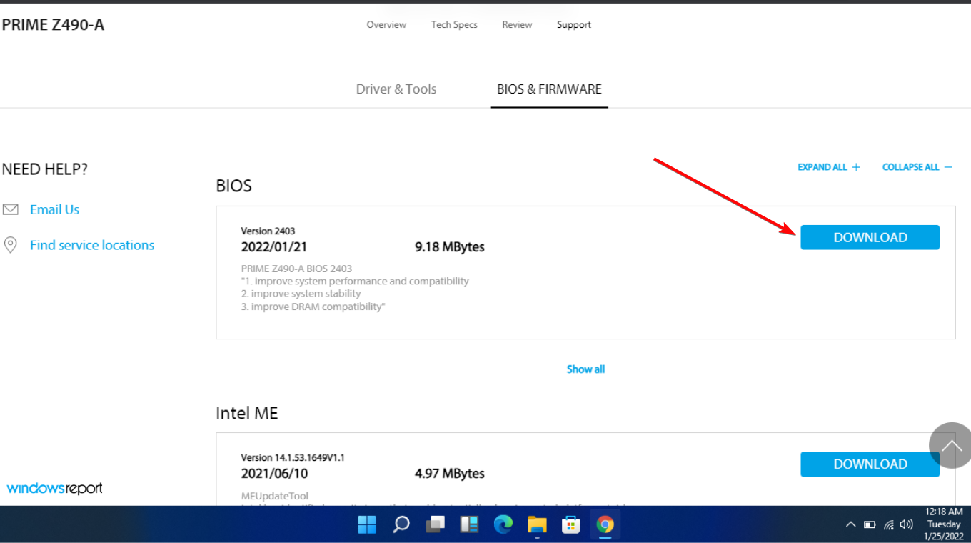This screenshot has width=971, height=543.
Task: Click Version 14.1.53.1649V1.1 label
Action: 293,457
